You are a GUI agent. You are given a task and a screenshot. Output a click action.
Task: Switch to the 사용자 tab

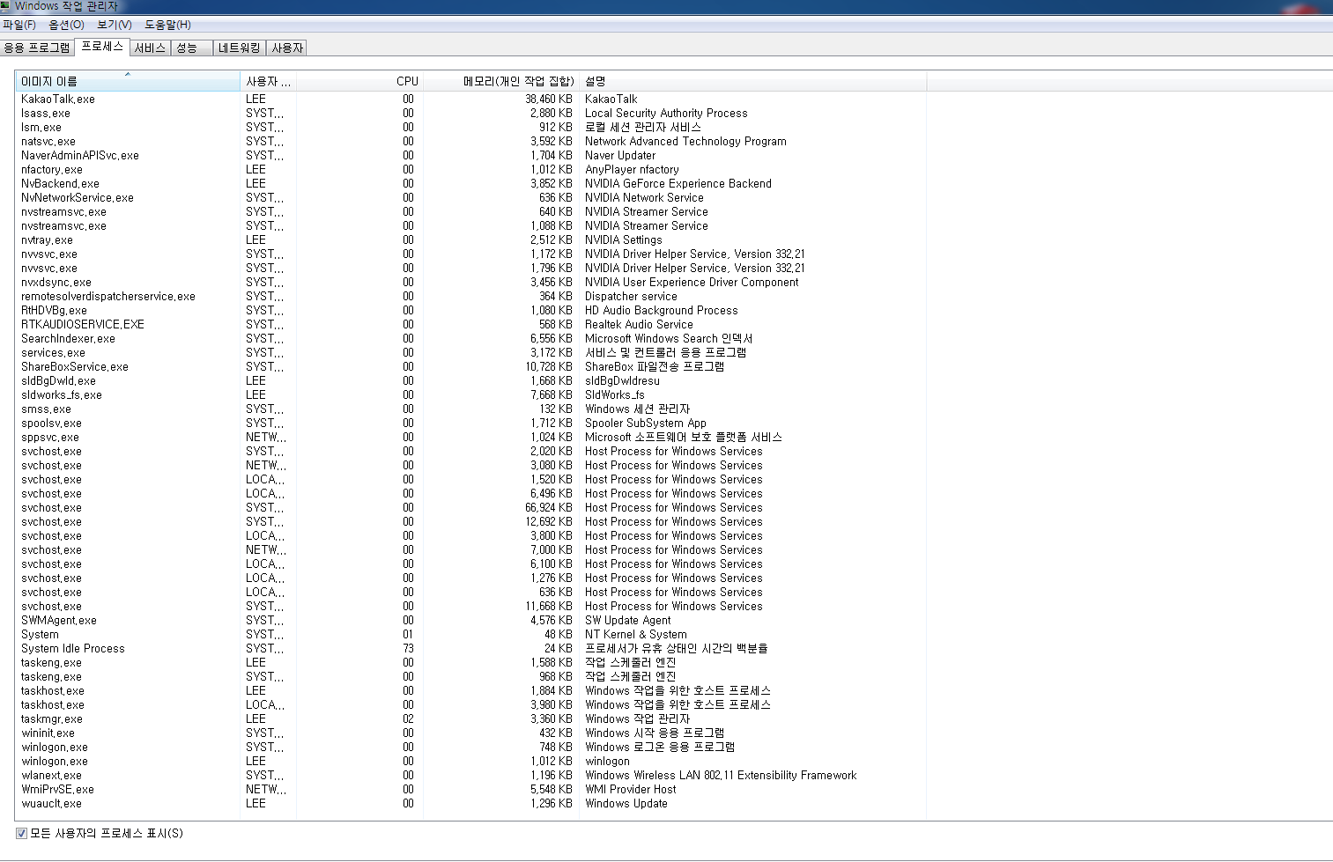click(287, 48)
